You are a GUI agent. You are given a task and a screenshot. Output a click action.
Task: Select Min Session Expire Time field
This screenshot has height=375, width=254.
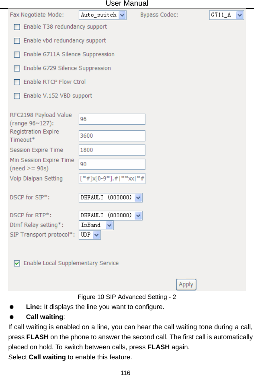coord(112,164)
